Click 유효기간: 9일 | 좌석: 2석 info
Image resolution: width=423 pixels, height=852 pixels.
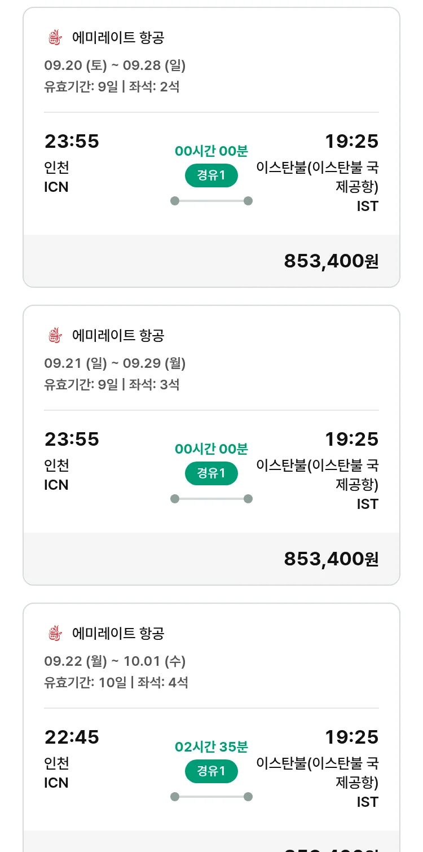112,87
